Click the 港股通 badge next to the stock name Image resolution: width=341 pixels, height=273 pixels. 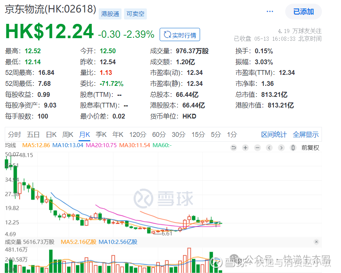pyautogui.click(x=111, y=14)
